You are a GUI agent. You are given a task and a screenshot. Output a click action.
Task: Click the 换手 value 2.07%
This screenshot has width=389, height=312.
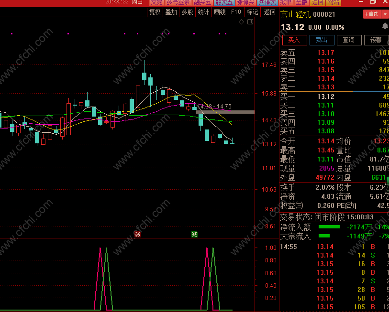325,188
